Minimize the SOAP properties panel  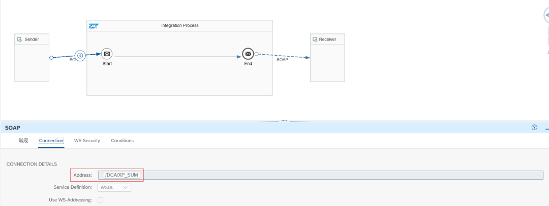tap(547, 129)
